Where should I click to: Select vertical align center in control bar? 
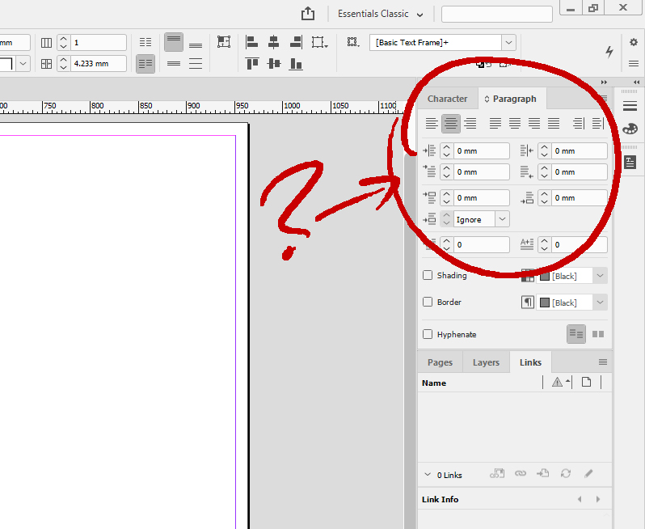click(174, 64)
